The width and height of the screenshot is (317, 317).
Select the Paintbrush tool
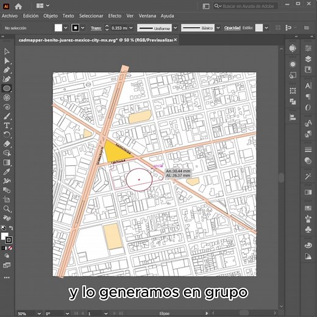pyautogui.click(x=7, y=116)
